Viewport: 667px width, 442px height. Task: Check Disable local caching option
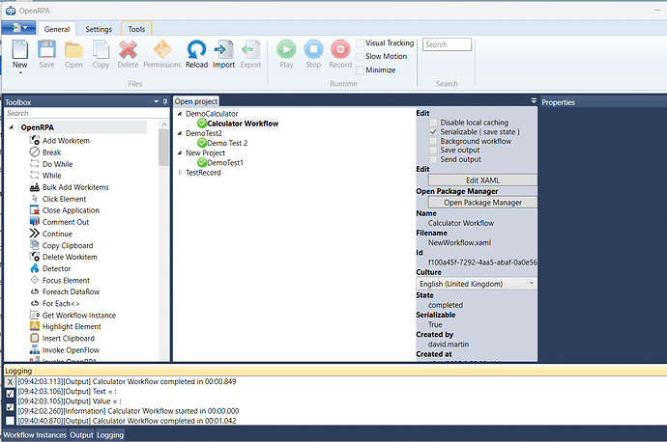click(x=433, y=123)
